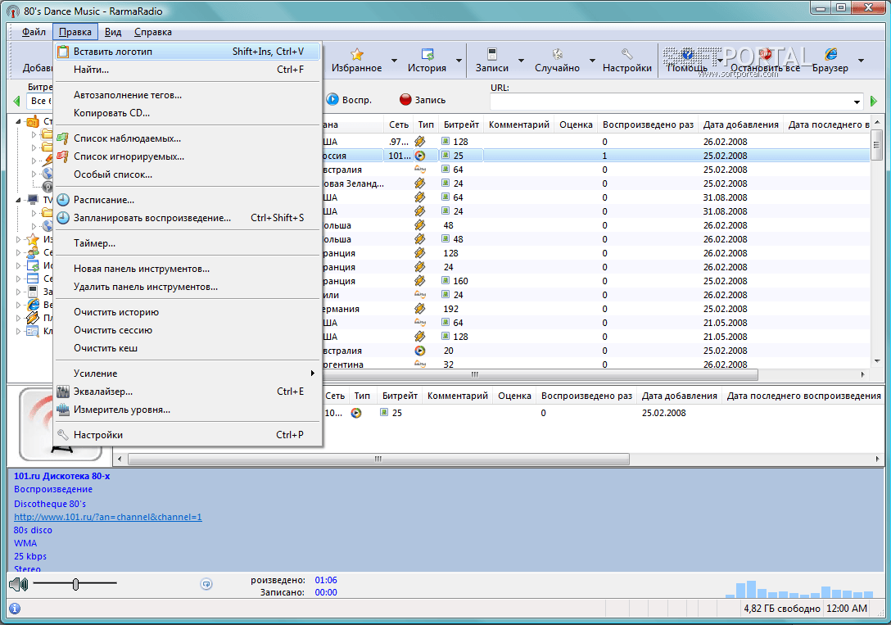Click the Браузер (Browser) toolbar icon
This screenshot has height=625, width=891.
pos(830,55)
